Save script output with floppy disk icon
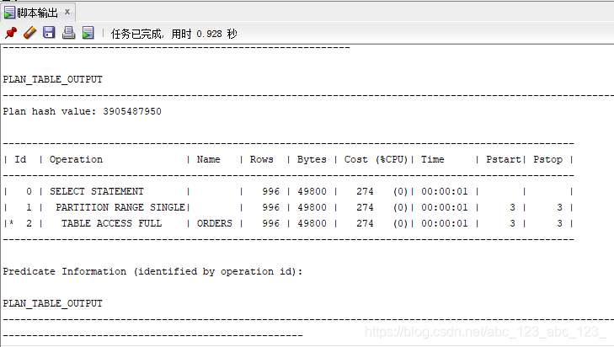614x347 pixels. click(49, 33)
